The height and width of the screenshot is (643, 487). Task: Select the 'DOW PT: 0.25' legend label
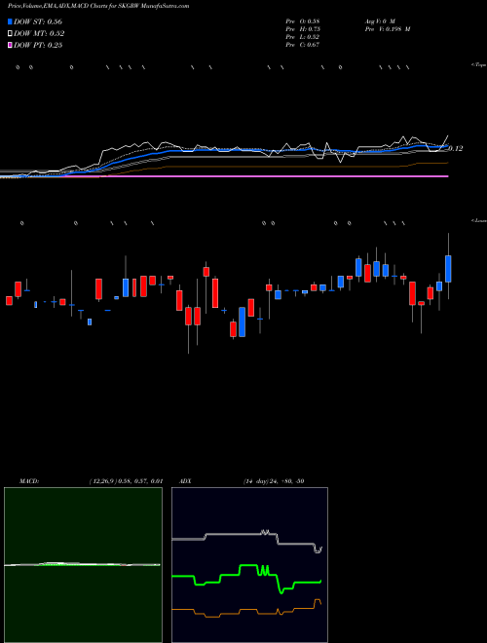tap(38, 46)
